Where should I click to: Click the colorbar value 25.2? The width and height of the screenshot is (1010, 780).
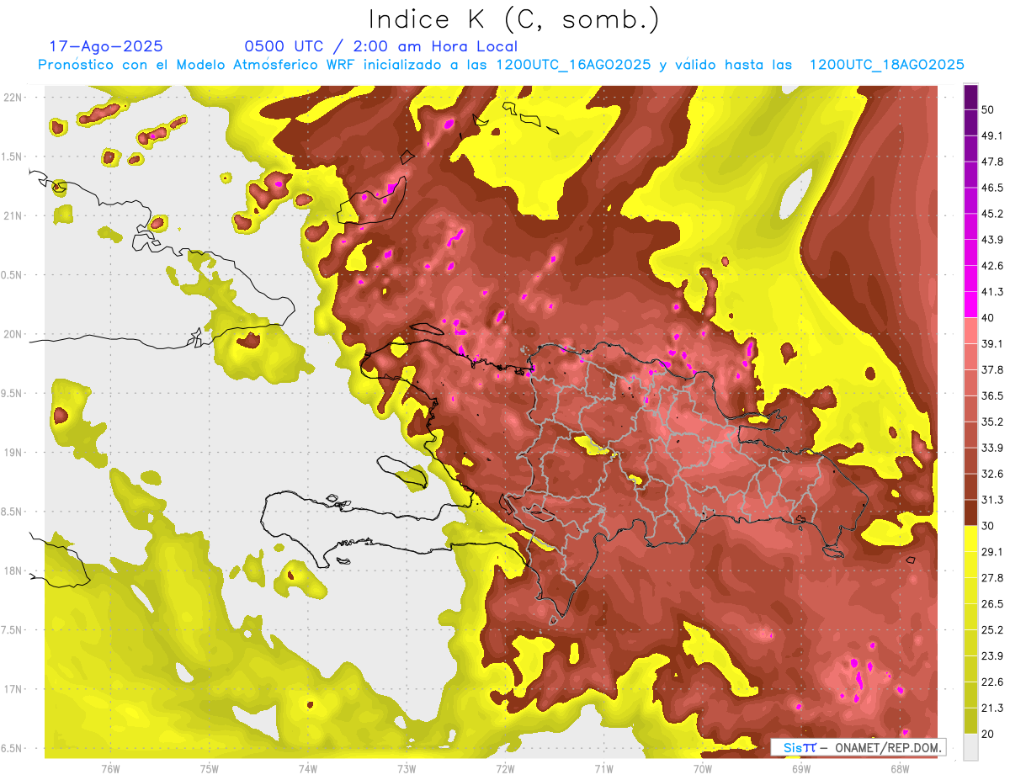pyautogui.click(x=992, y=630)
